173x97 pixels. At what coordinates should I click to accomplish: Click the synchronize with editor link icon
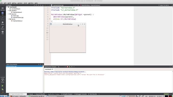[x=38, y=5]
